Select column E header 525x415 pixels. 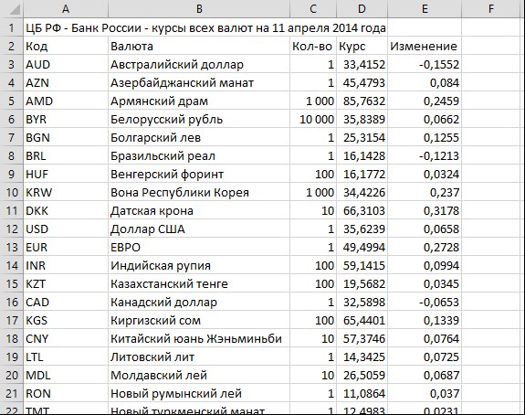click(425, 9)
